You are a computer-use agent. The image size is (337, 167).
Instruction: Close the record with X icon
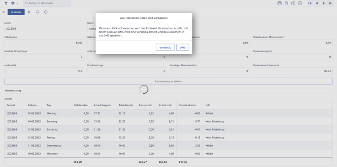click(x=4, y=12)
